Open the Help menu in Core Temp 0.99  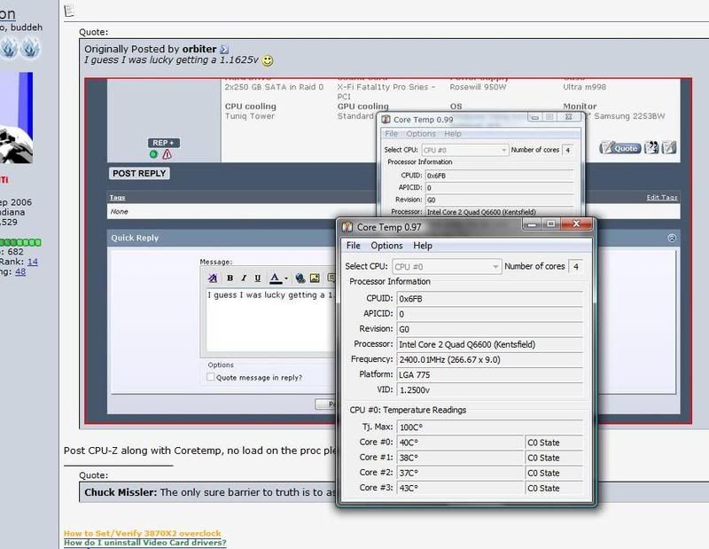[453, 134]
